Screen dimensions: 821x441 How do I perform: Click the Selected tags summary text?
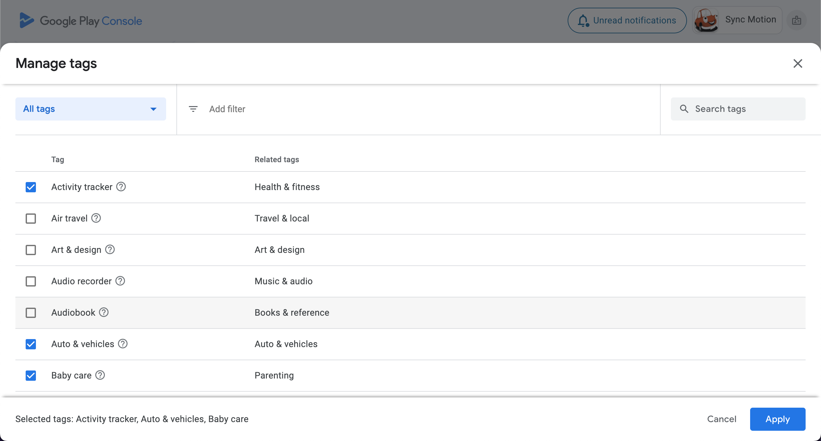132,419
